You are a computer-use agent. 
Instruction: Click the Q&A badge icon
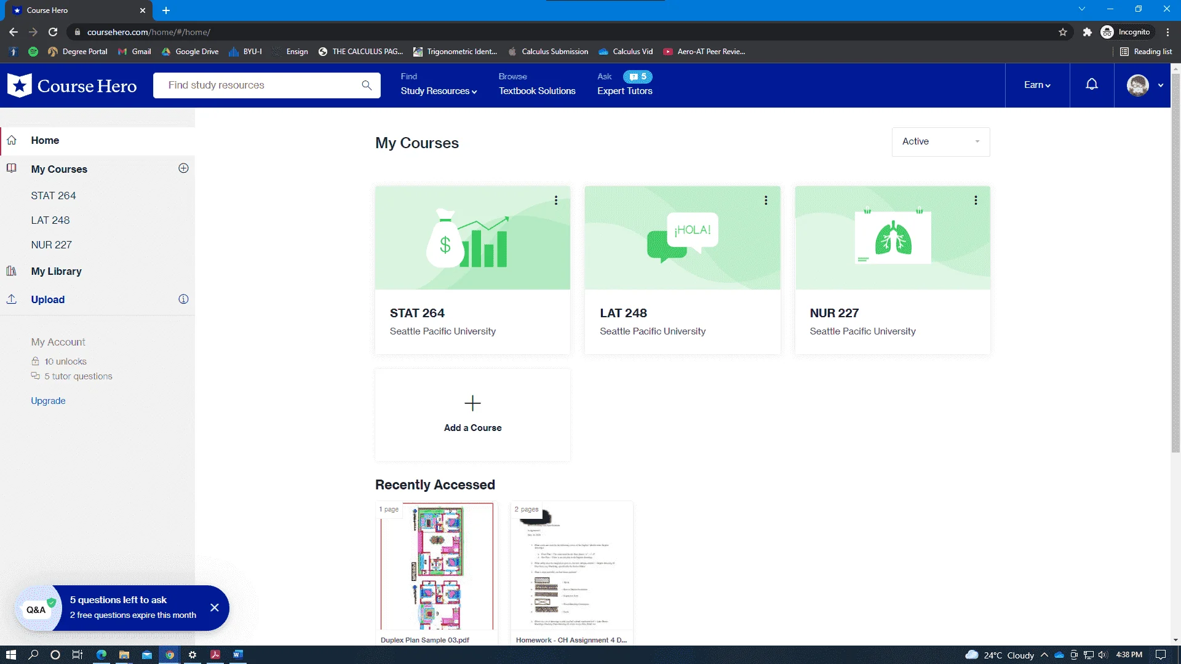point(38,609)
